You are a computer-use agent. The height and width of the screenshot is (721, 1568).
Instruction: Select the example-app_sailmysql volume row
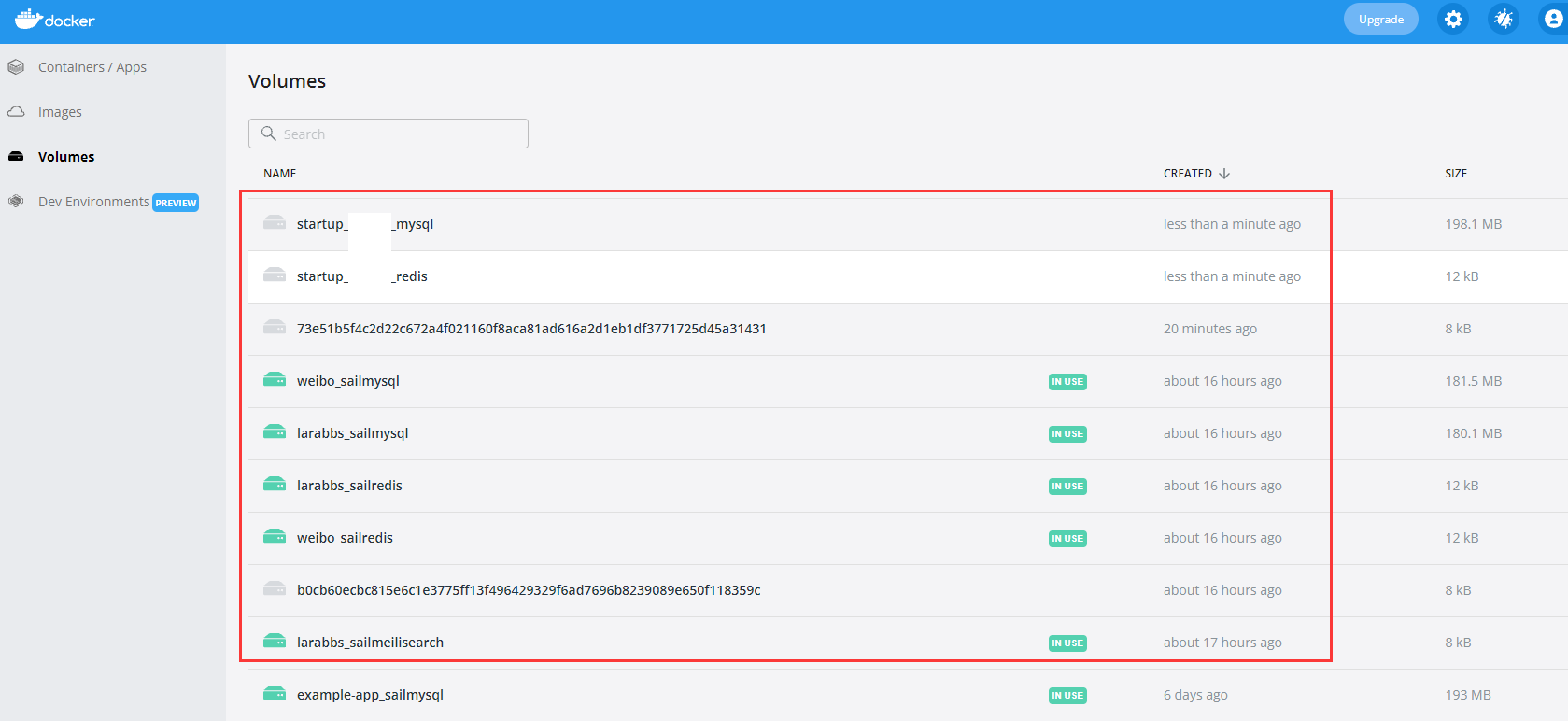pyautogui.click(x=370, y=695)
